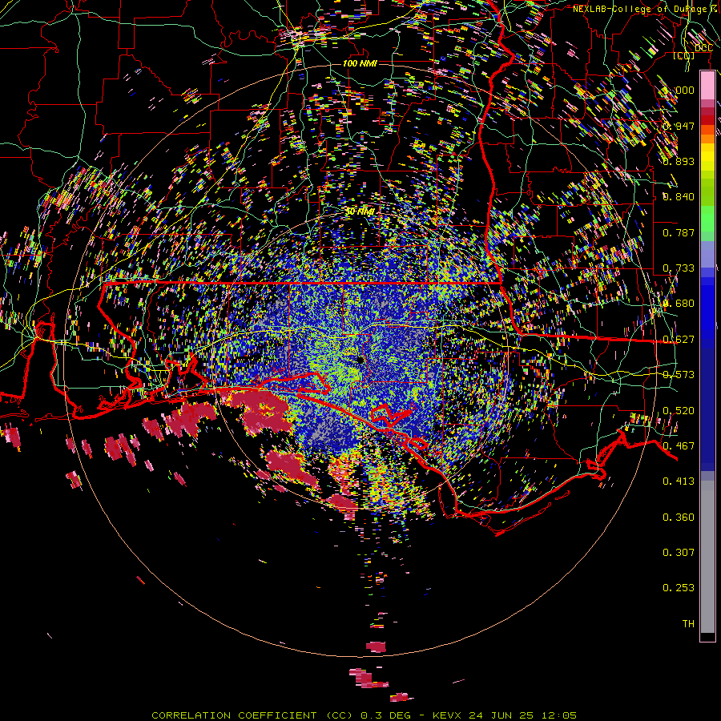
Task: Click the 0.467 color scale value
Action: [679, 446]
